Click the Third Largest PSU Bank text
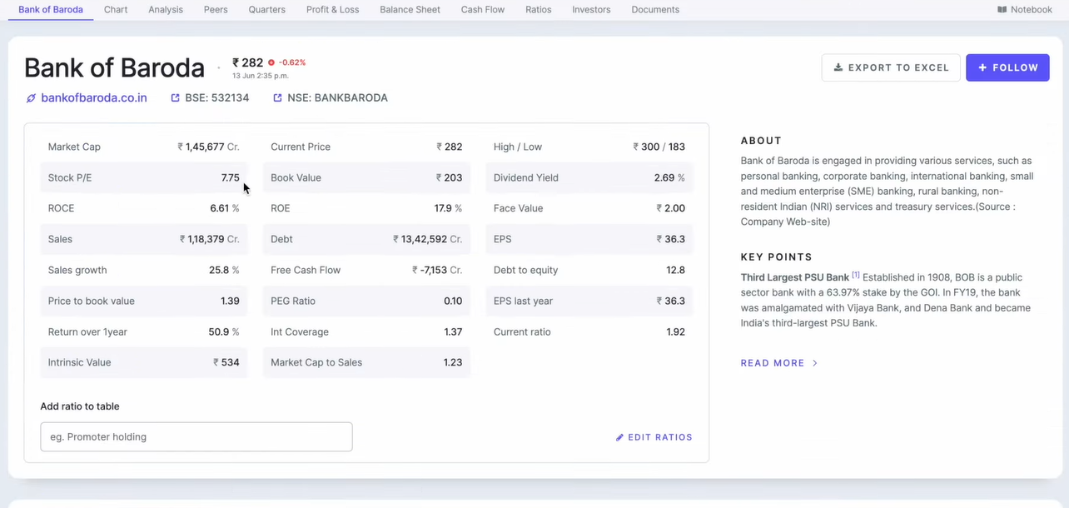 coord(795,277)
